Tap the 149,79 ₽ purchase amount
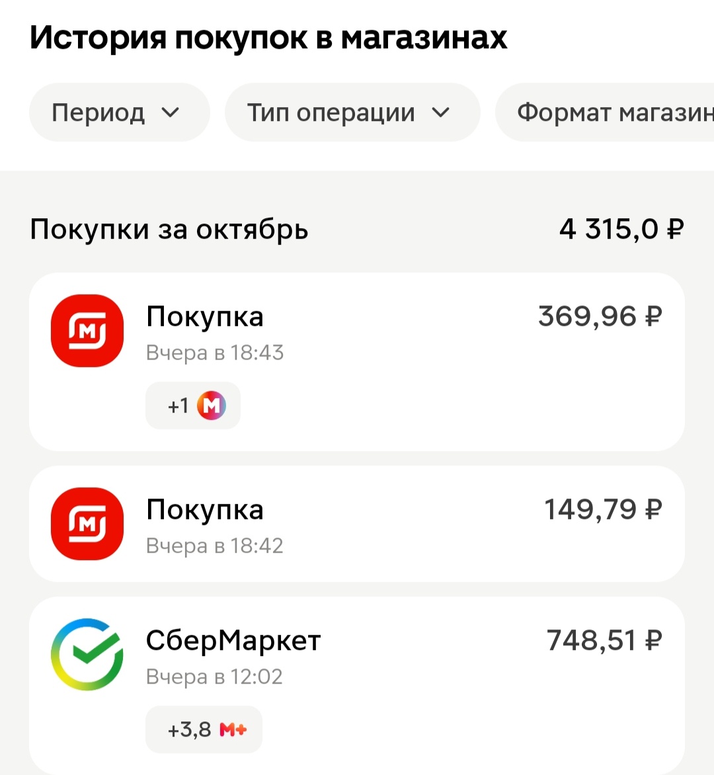Screen dimensions: 714x775 (602, 510)
